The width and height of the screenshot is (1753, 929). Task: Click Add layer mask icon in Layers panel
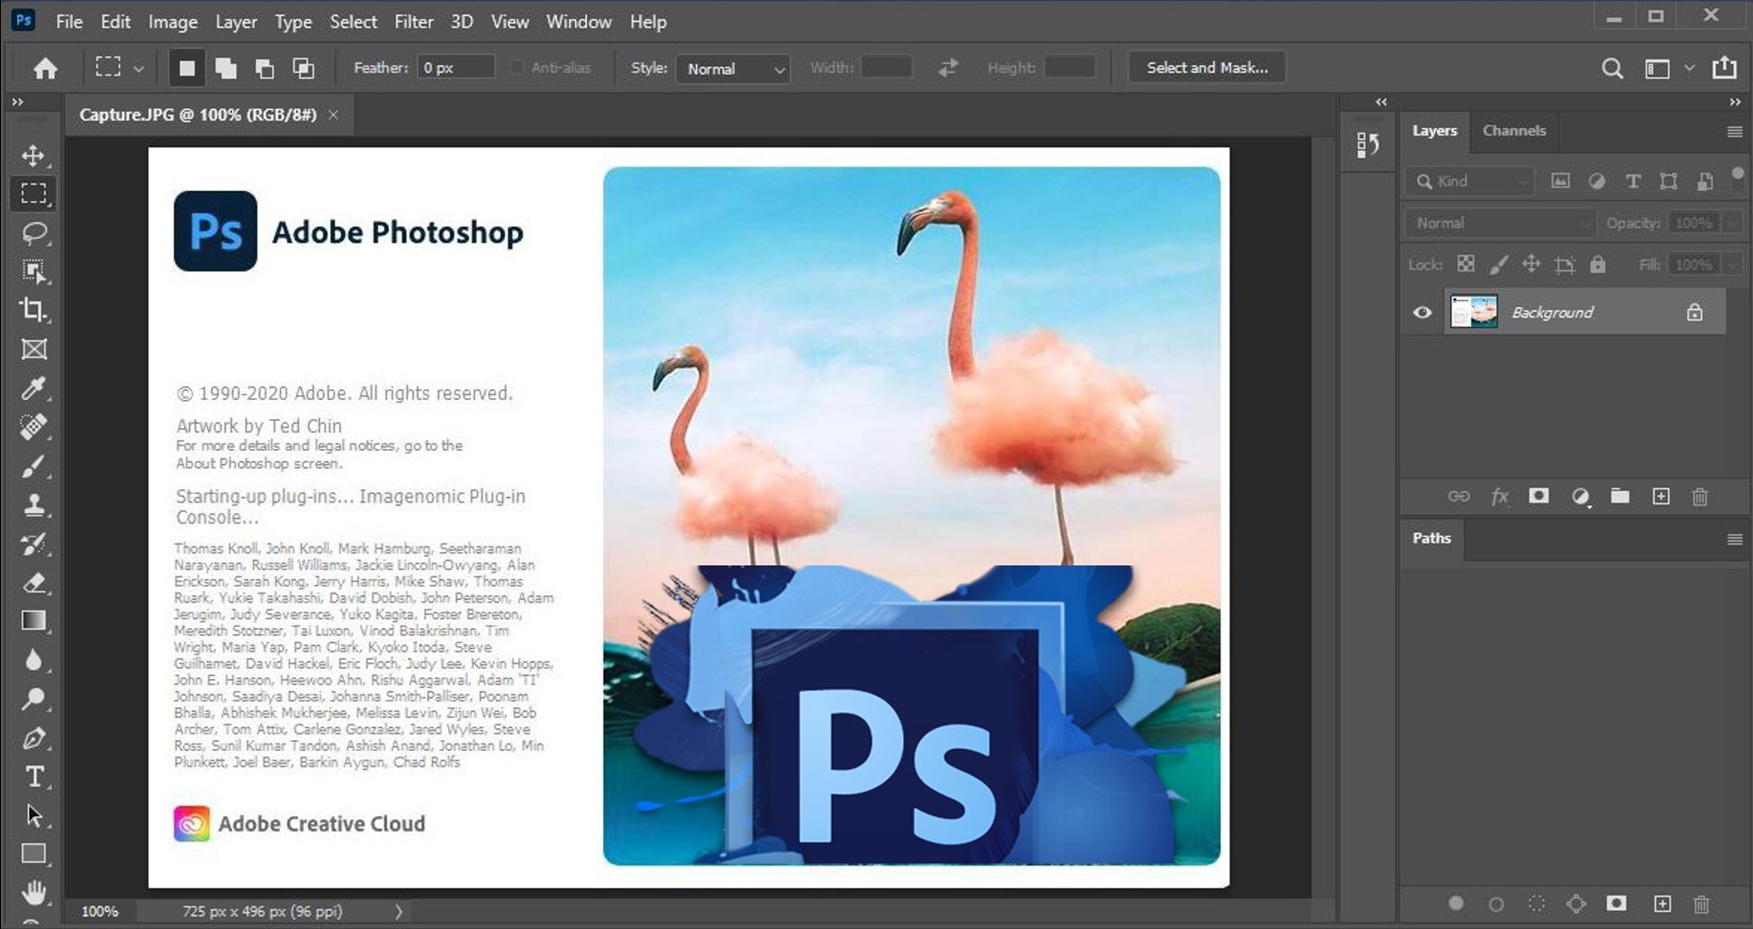point(1539,496)
